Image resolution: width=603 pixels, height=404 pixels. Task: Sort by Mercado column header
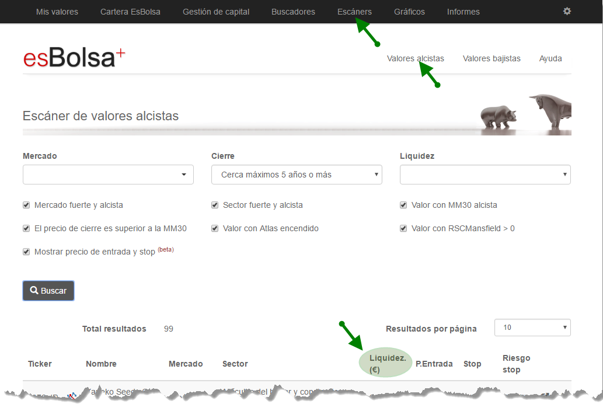186,364
